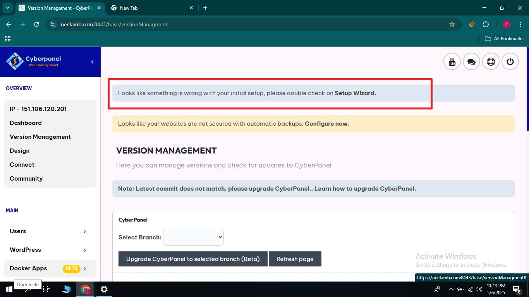This screenshot has height=297, width=529.
Task: Click the BETA badge on Docker Apps
Action: pos(71,268)
